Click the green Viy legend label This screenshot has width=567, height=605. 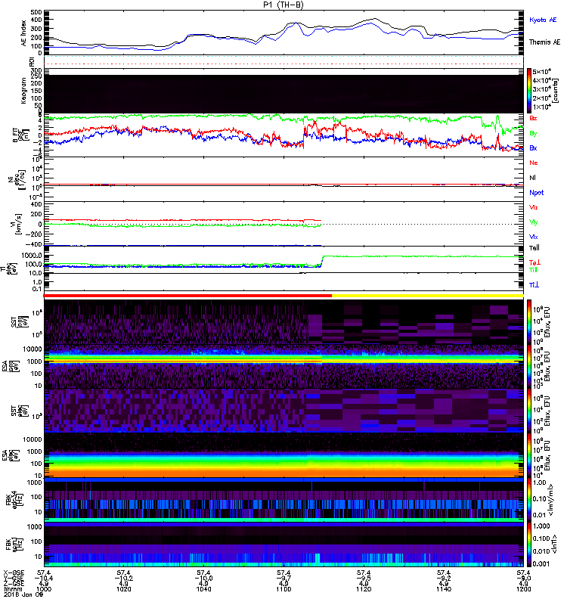point(533,222)
